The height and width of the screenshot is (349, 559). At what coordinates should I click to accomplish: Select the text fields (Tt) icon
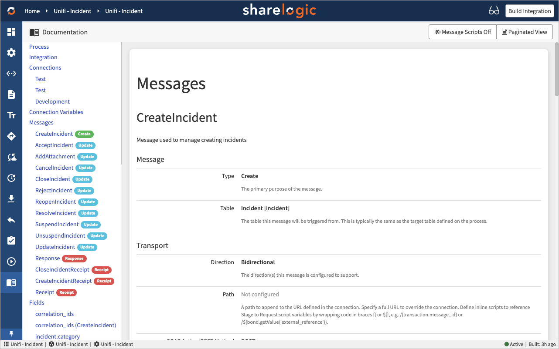tap(11, 115)
